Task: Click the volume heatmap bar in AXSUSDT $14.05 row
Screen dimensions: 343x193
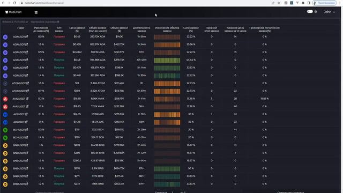Action: pyautogui.click(x=167, y=114)
